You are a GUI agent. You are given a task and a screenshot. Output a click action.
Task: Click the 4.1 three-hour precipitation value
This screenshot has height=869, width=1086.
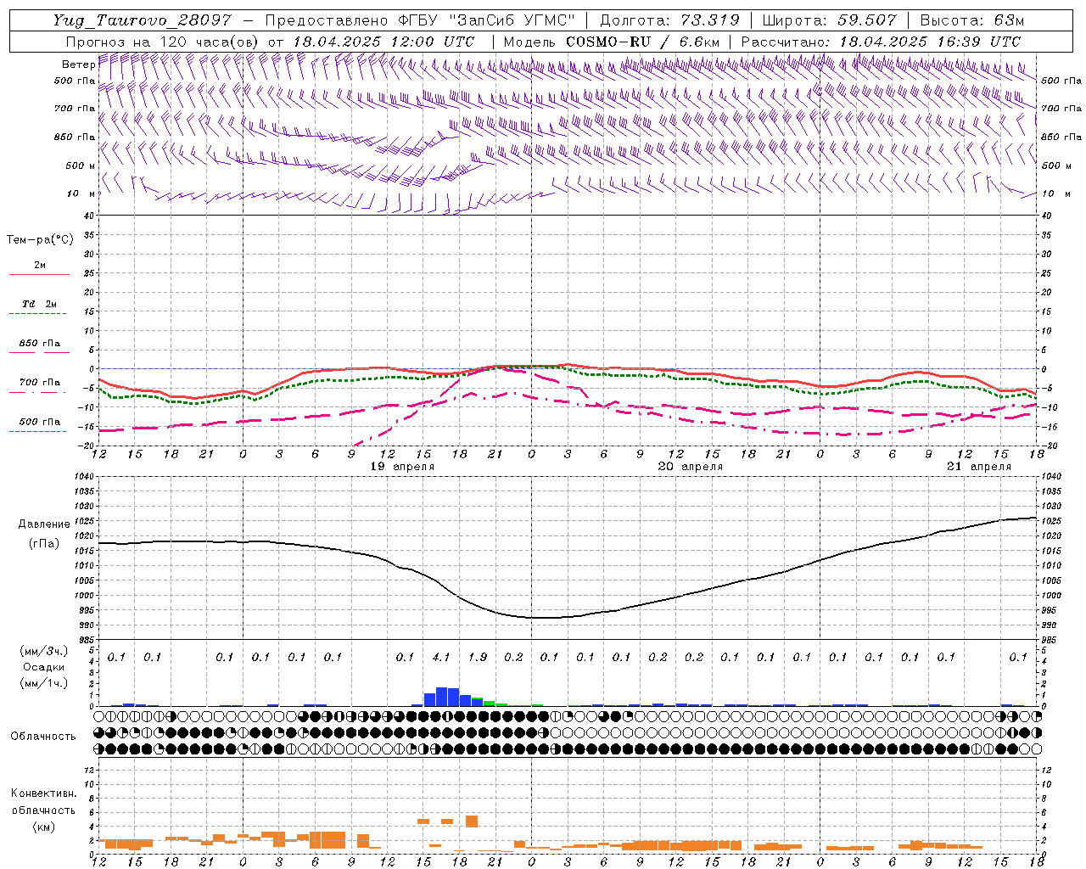pos(441,657)
